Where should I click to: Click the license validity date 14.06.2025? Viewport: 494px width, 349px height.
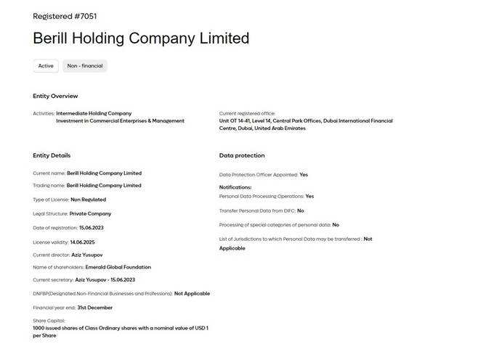84,242
